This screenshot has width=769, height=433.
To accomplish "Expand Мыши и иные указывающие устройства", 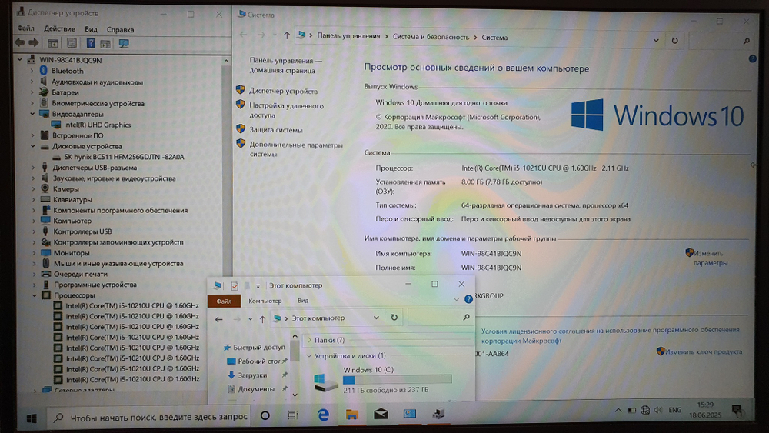I will [34, 263].
